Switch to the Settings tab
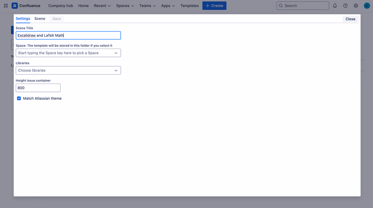This screenshot has width=373, height=208. pos(23,19)
